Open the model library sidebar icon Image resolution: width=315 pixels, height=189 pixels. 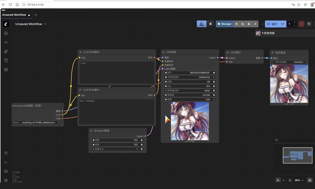click(x=6, y=51)
